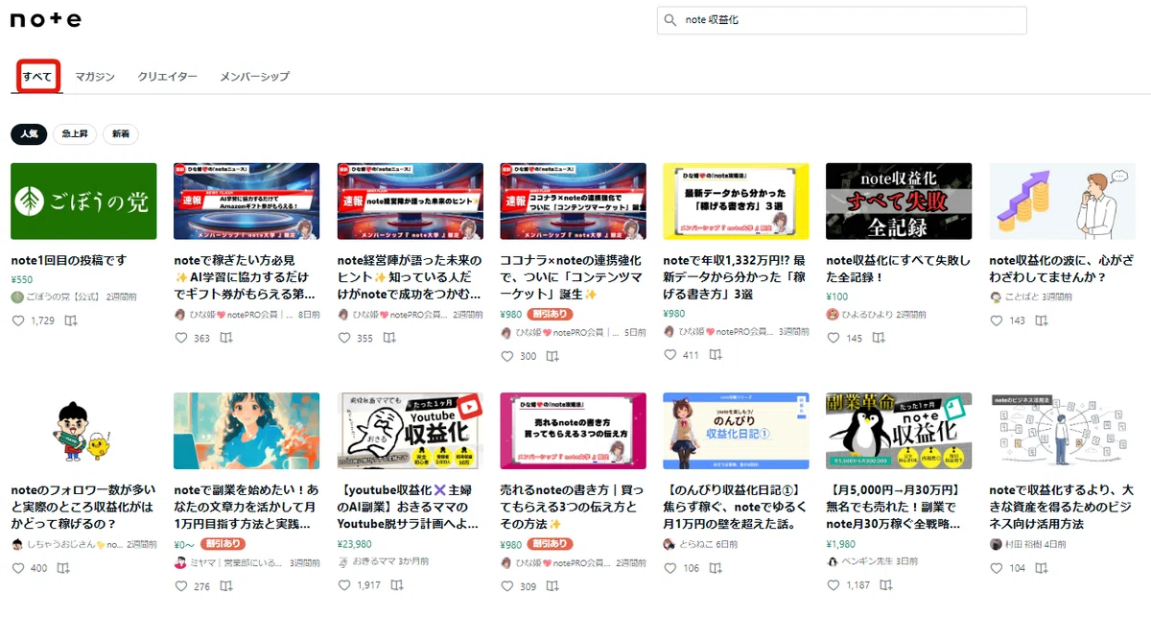The height and width of the screenshot is (617, 1151).
Task: Bookmark the note収益化にすべて失敗した全記録 article
Action: point(879,338)
